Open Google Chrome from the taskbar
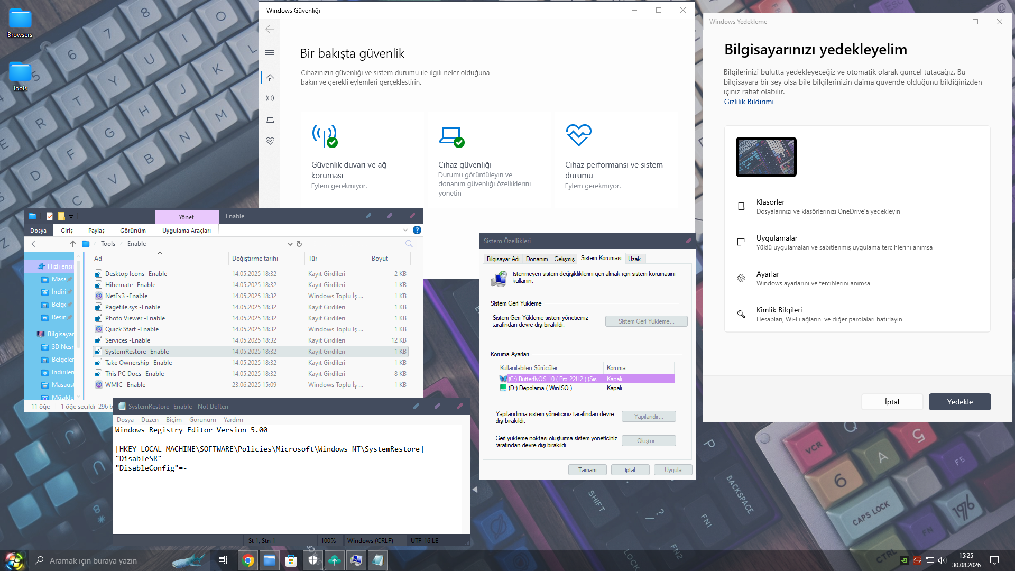The image size is (1015, 571). pos(248,560)
